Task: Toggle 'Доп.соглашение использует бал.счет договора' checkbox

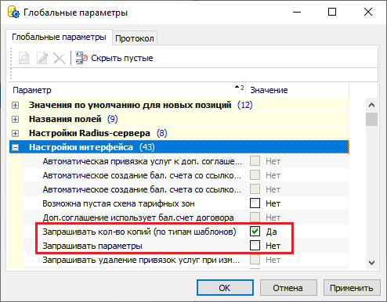Action: pyautogui.click(x=255, y=218)
